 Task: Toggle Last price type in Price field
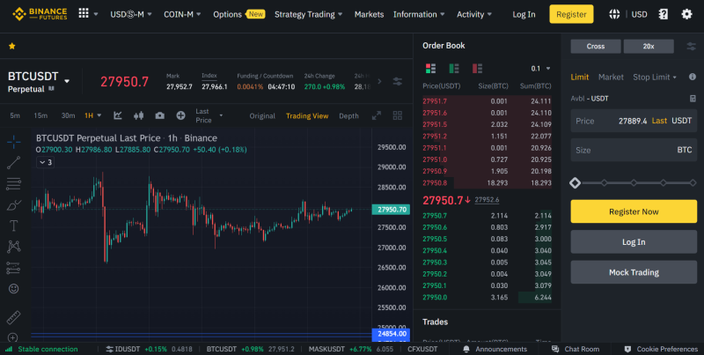[x=659, y=121]
